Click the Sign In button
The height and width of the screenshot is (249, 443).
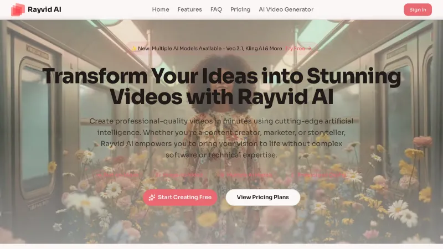418,9
